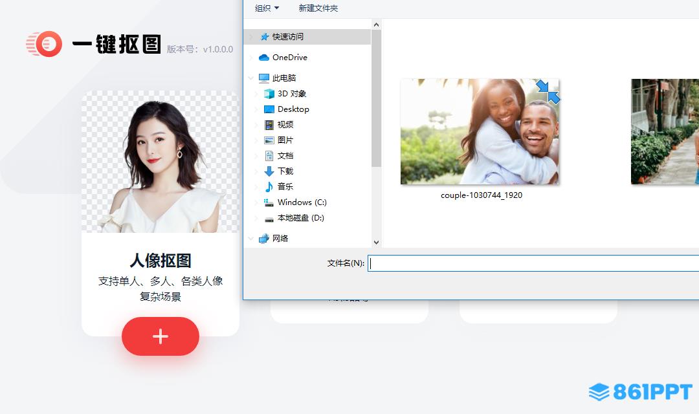Expand the 3D 对象 tree node
The image size is (699, 414).
256,94
